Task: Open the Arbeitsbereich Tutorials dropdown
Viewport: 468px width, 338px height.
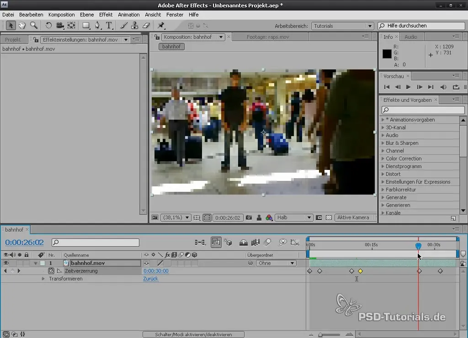Action: pyautogui.click(x=342, y=26)
